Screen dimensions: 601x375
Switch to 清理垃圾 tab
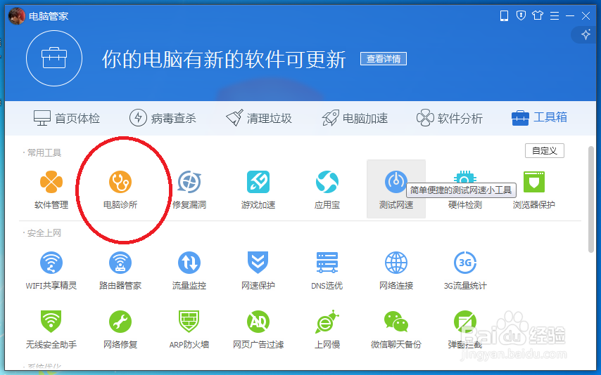point(259,118)
